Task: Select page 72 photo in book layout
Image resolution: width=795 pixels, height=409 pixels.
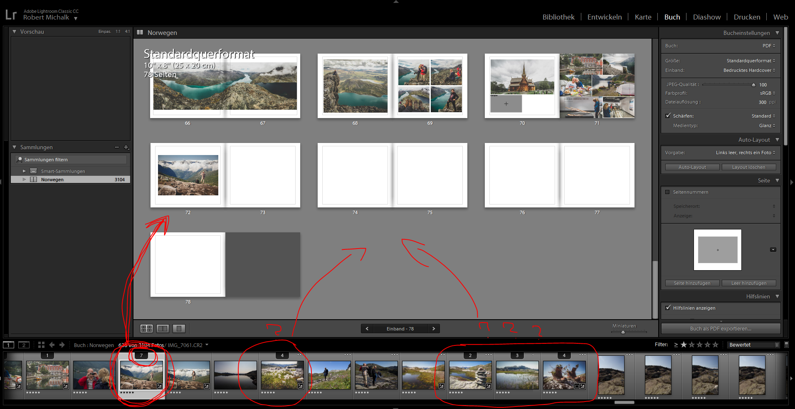Action: tap(188, 175)
